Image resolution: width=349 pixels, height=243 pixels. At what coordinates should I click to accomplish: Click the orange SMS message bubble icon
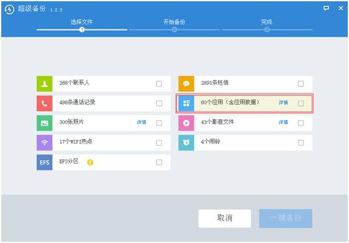(x=186, y=84)
